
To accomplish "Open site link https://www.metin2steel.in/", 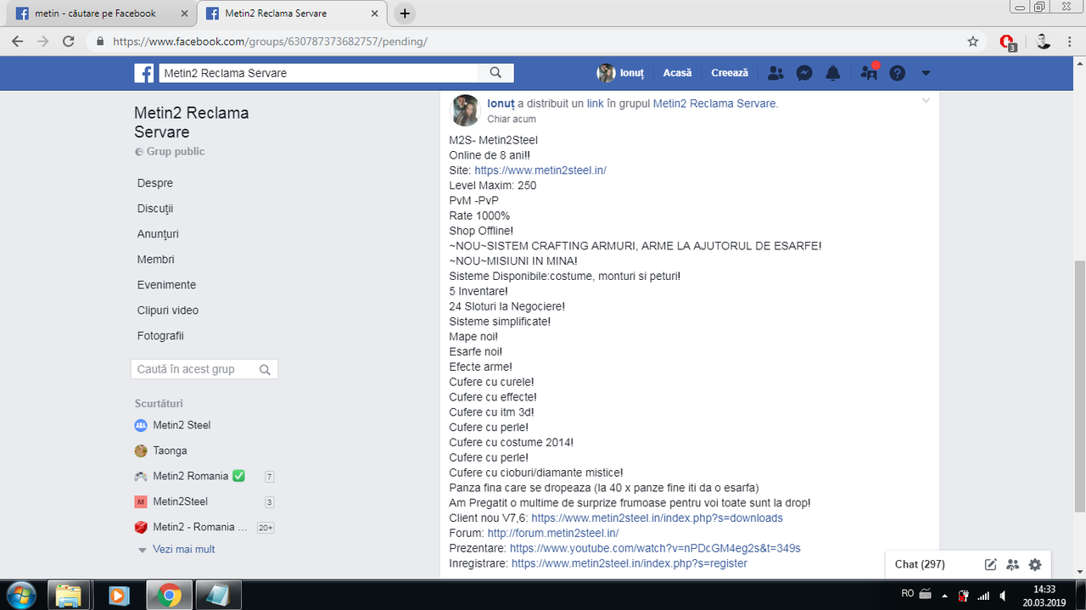I will pos(540,170).
